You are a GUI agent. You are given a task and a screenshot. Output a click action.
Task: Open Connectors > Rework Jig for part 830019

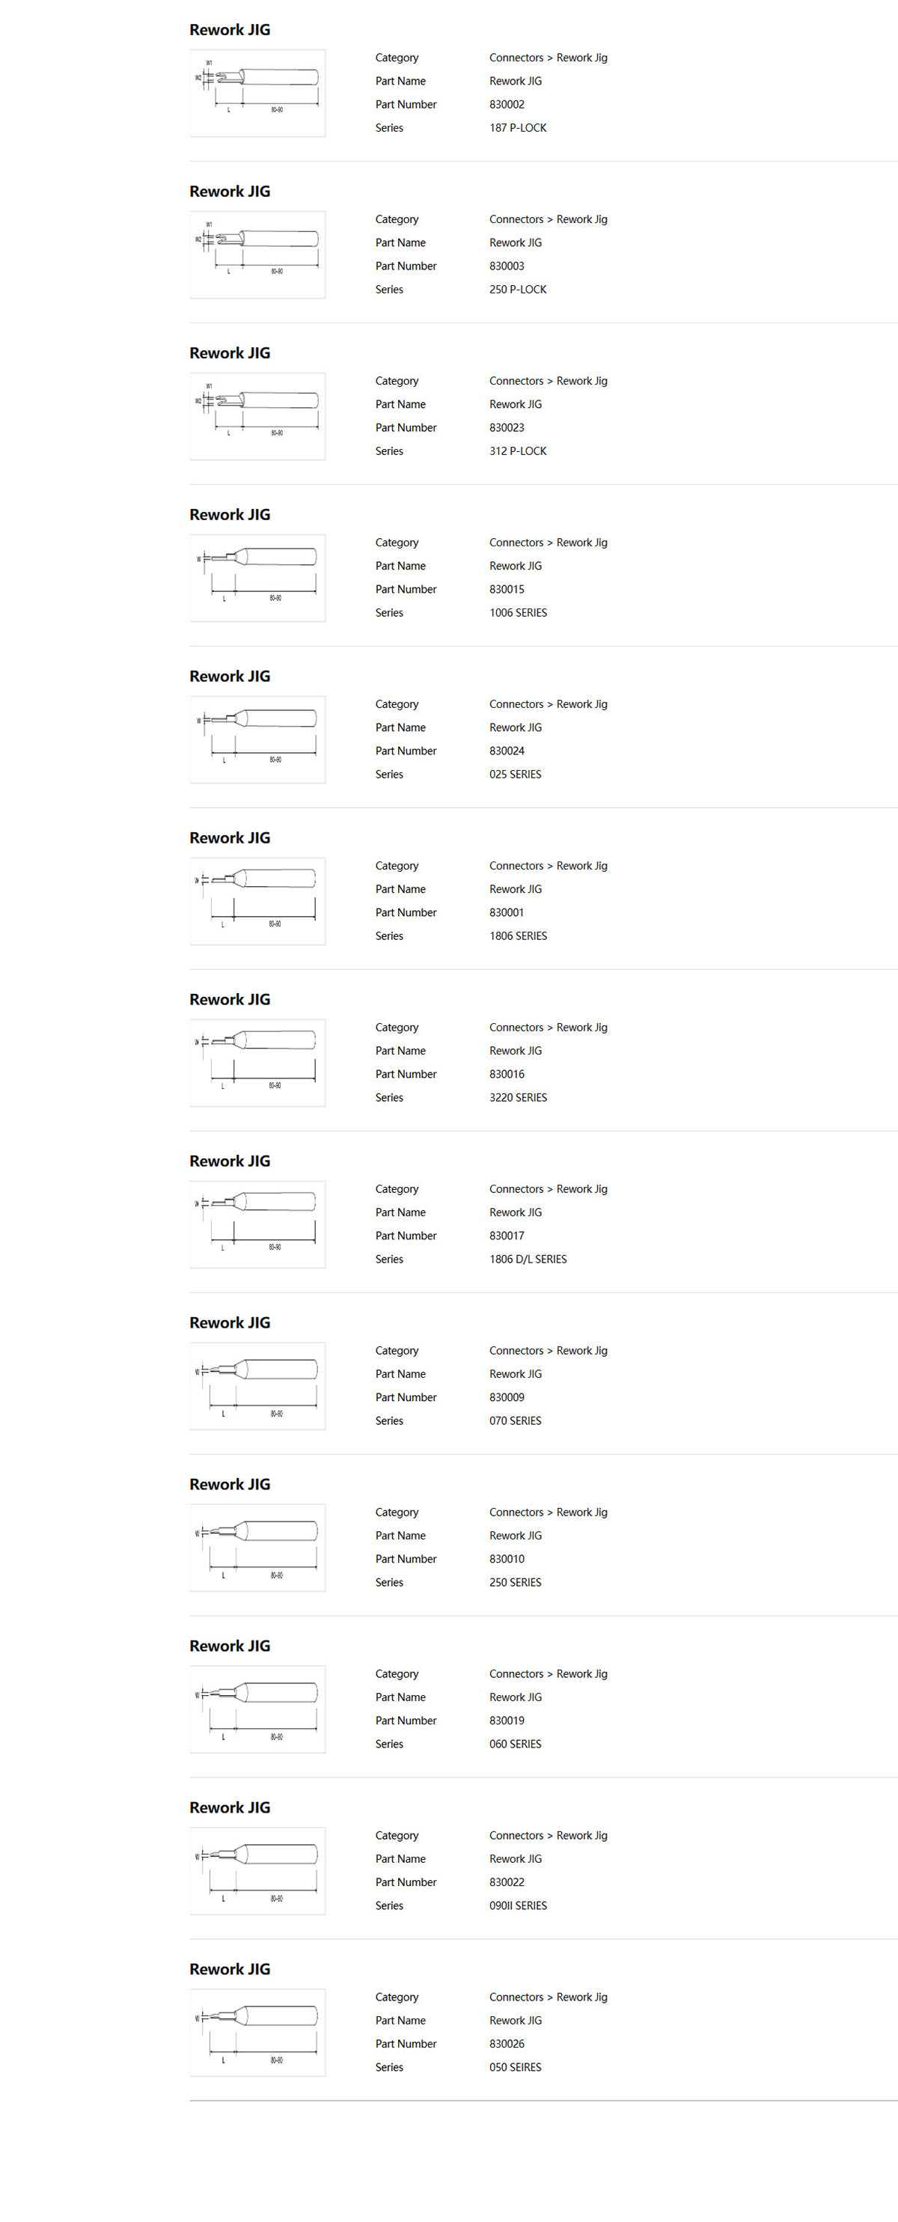[x=548, y=1673]
